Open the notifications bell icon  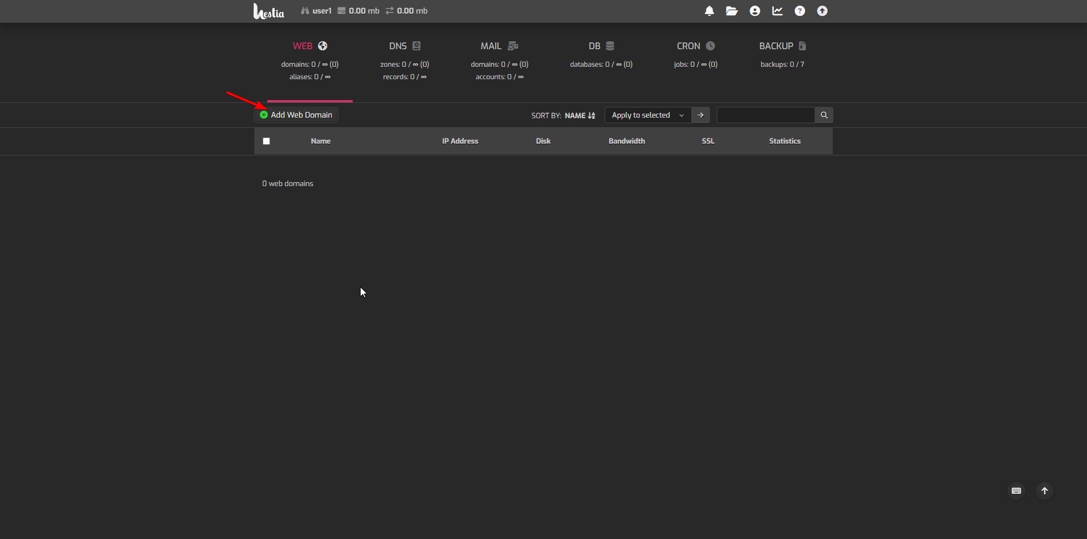point(709,11)
